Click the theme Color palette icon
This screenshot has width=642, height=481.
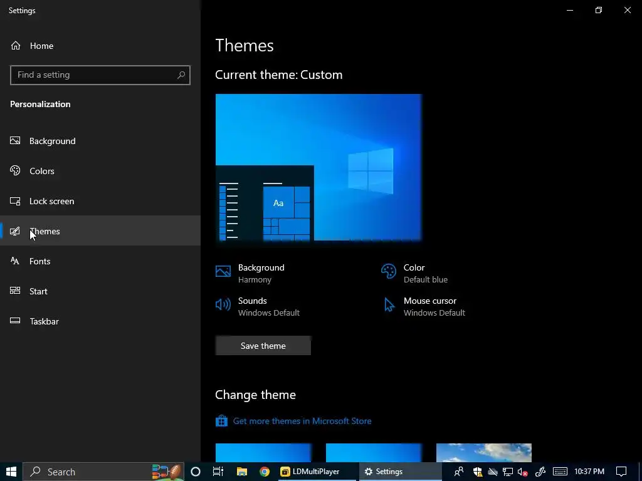pos(389,271)
